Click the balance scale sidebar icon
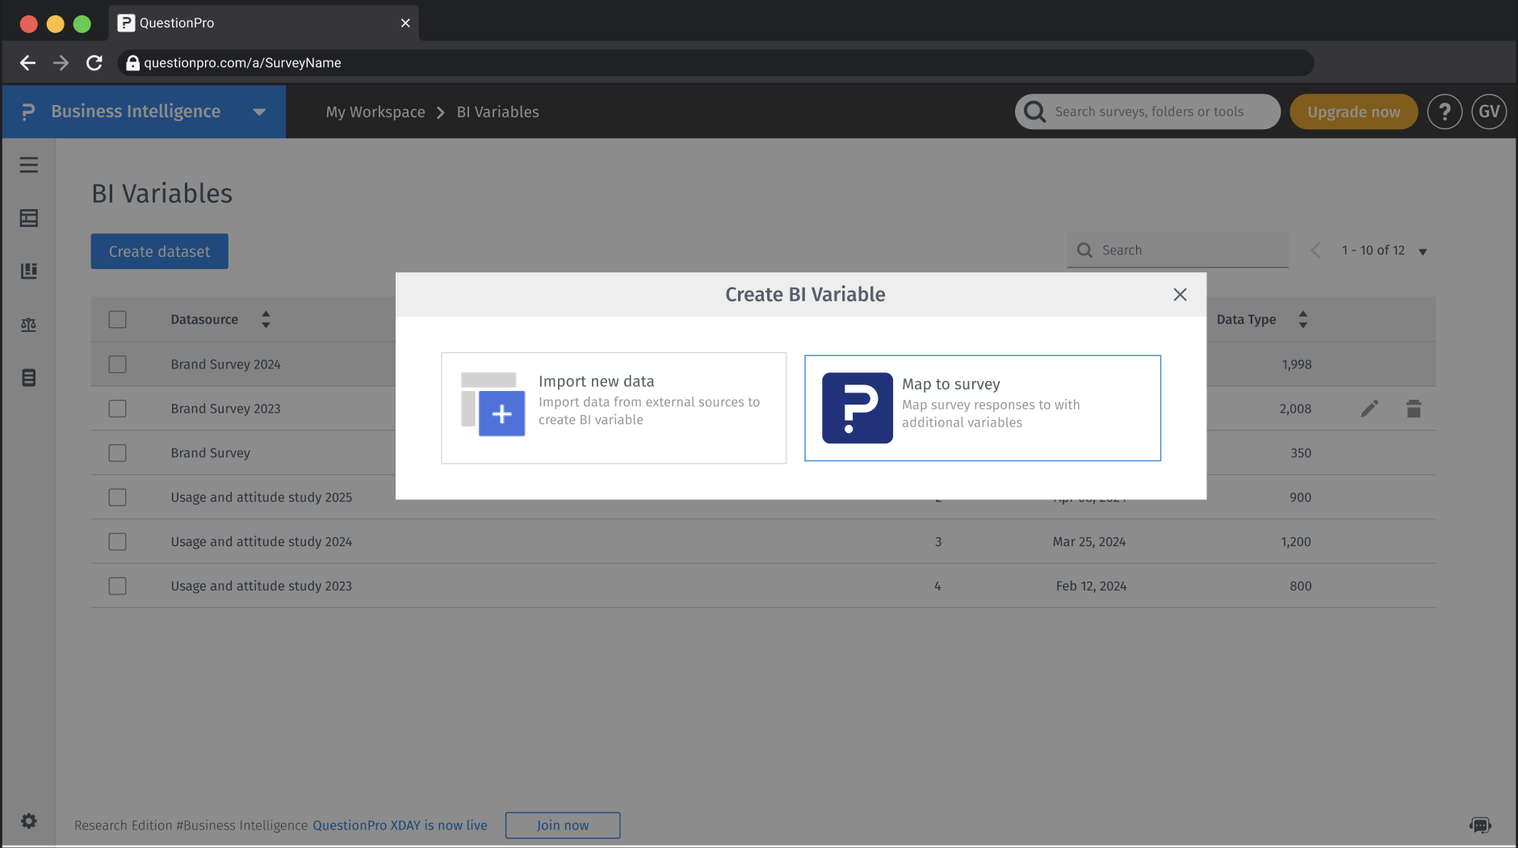Image resolution: width=1518 pixels, height=848 pixels. tap(29, 325)
